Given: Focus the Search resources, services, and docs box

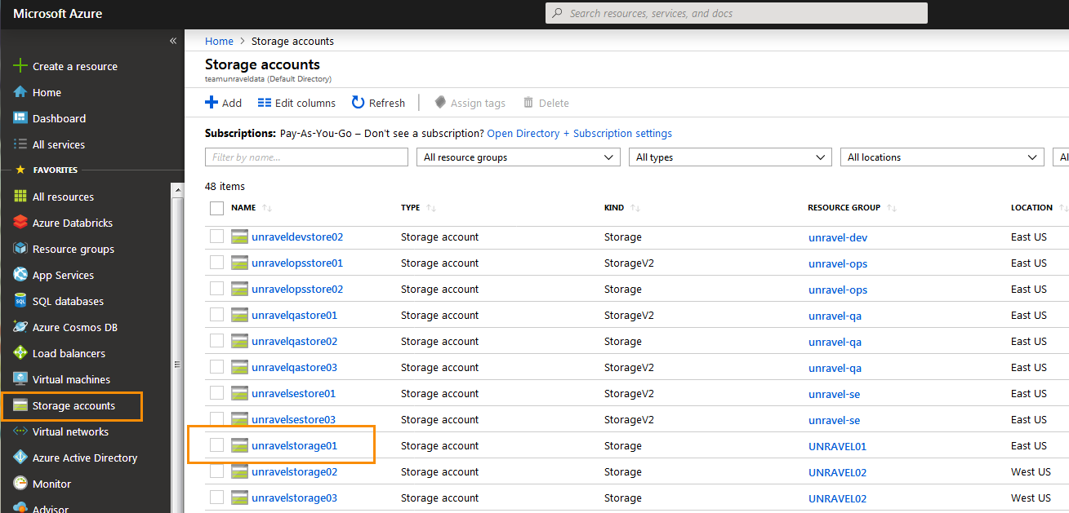Looking at the screenshot, I should 736,13.
